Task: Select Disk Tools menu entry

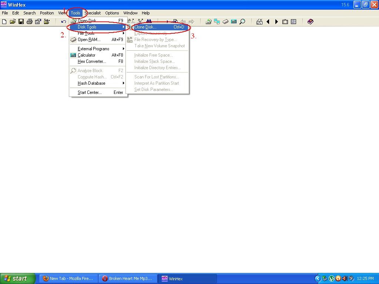Action: 98,27
